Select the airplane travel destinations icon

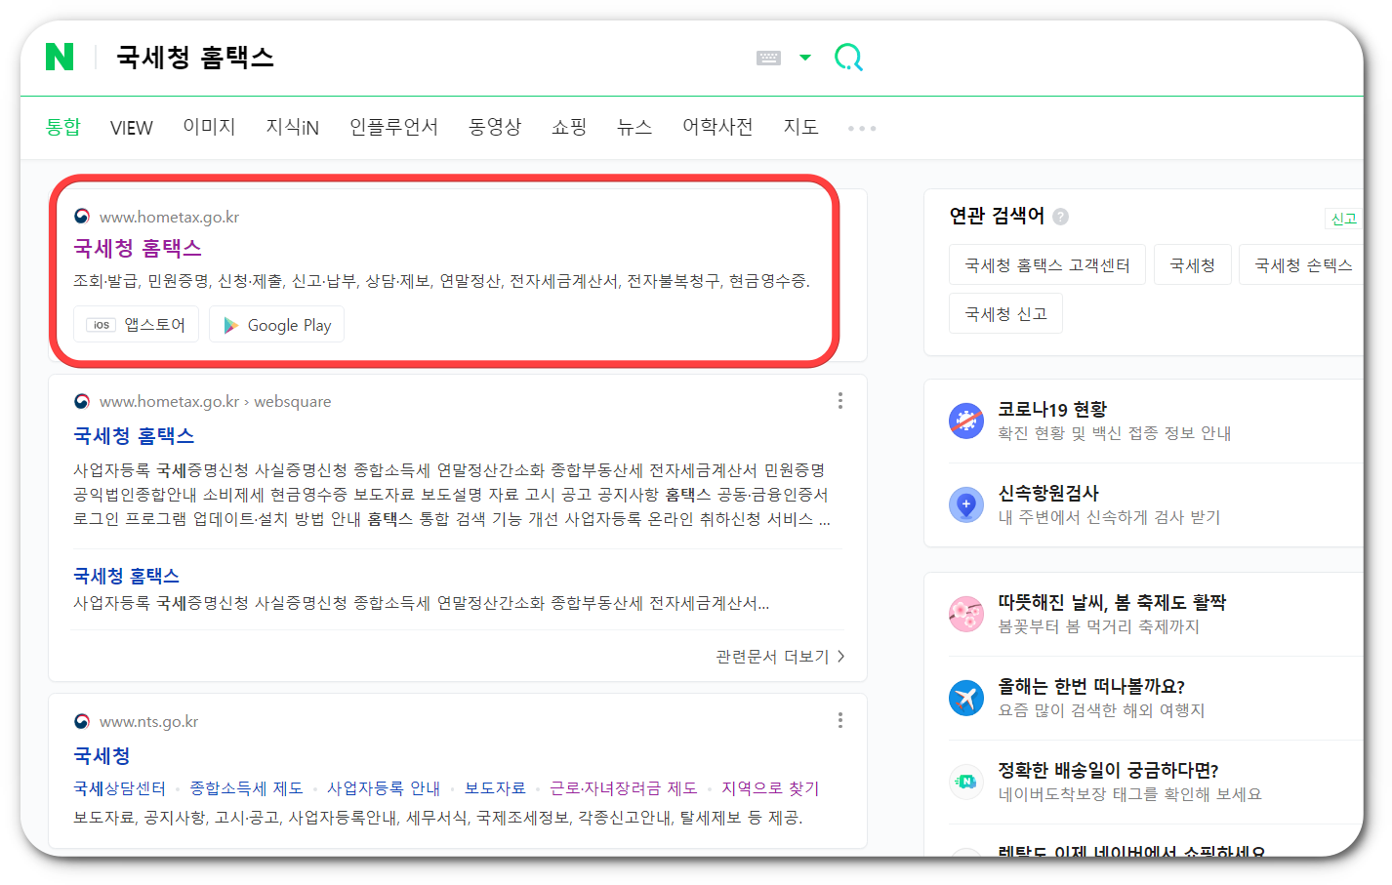coord(966,696)
